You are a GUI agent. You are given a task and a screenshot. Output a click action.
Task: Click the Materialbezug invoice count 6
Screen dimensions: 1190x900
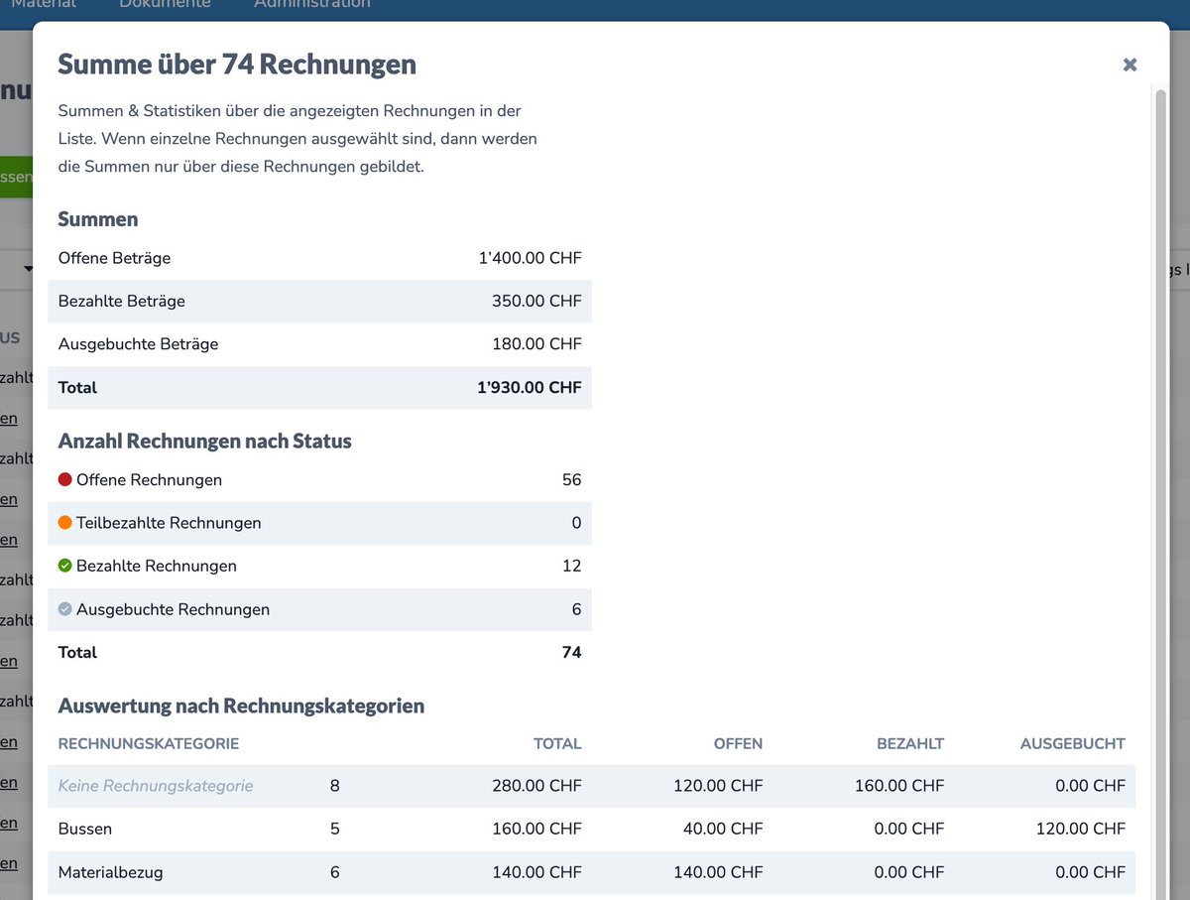coord(335,872)
